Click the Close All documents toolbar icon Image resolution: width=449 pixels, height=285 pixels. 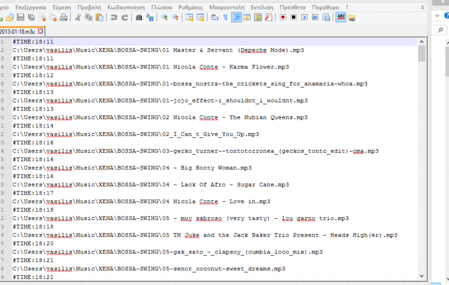(53, 18)
